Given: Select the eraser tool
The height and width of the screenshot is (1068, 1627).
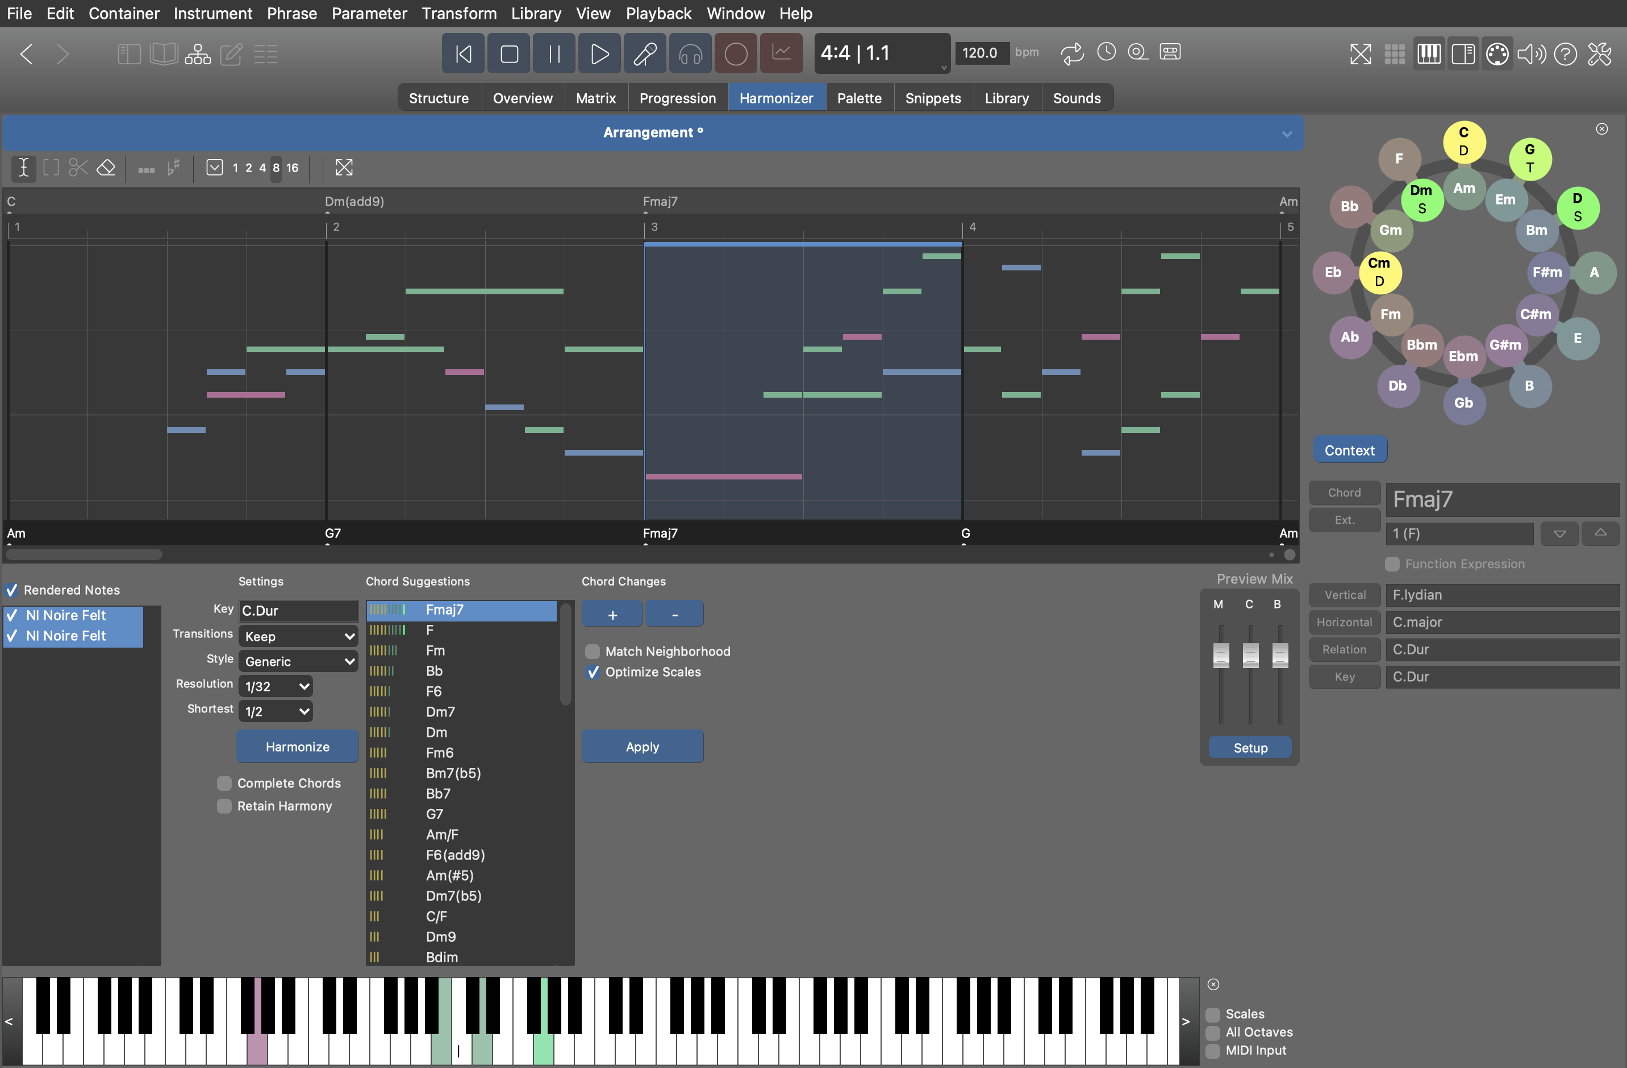Looking at the screenshot, I should click(106, 168).
